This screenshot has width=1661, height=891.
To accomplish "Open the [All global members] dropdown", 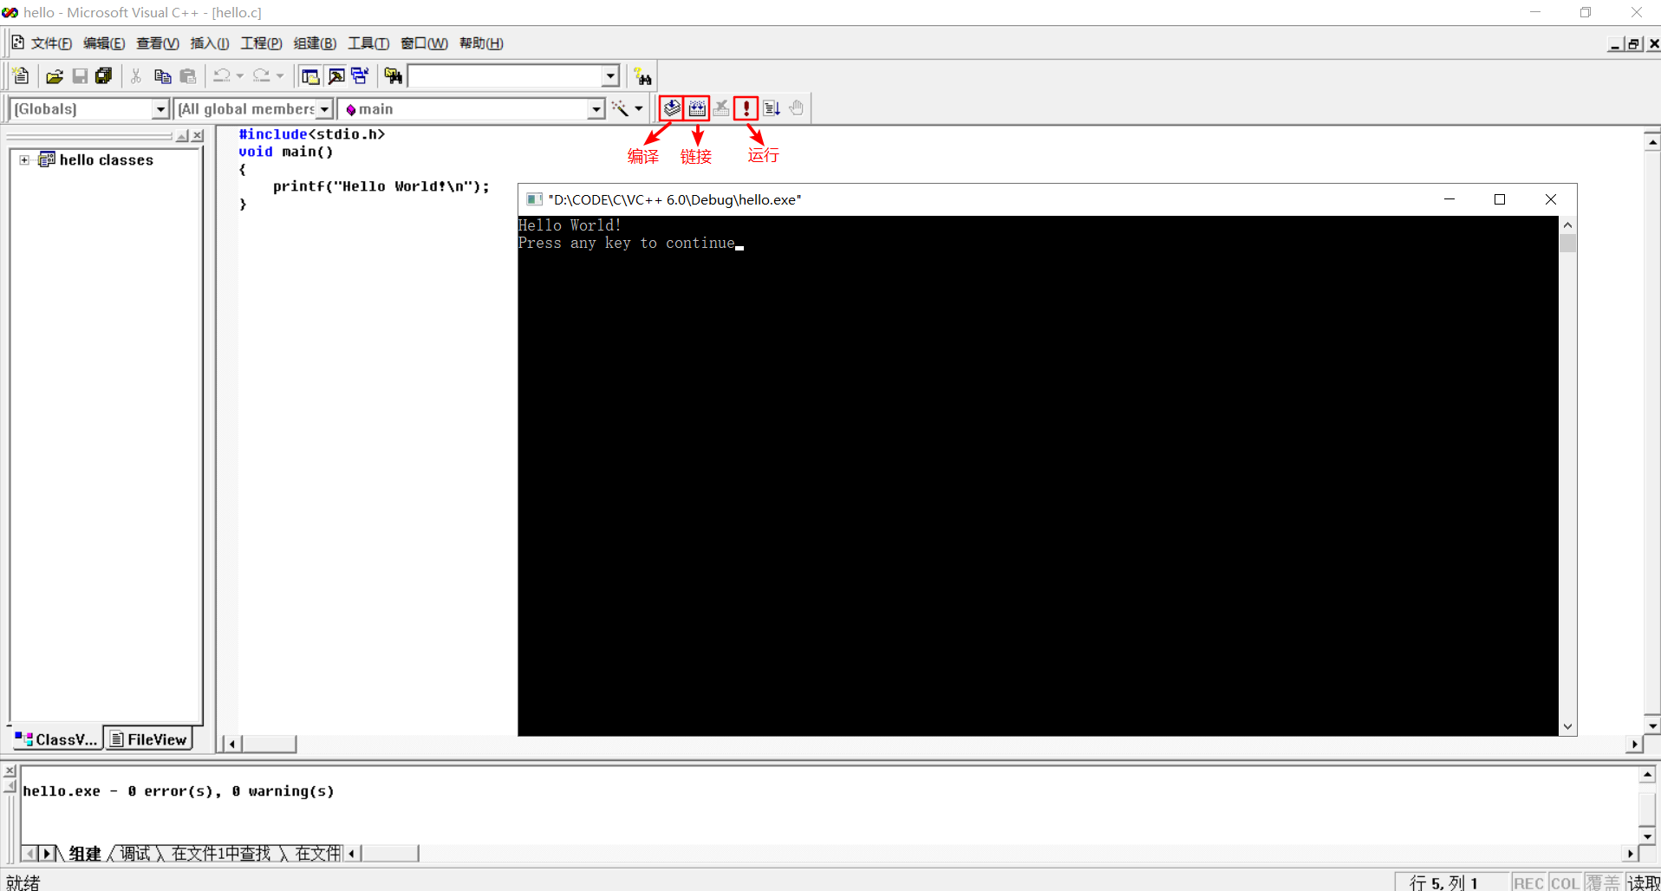I will tap(324, 108).
